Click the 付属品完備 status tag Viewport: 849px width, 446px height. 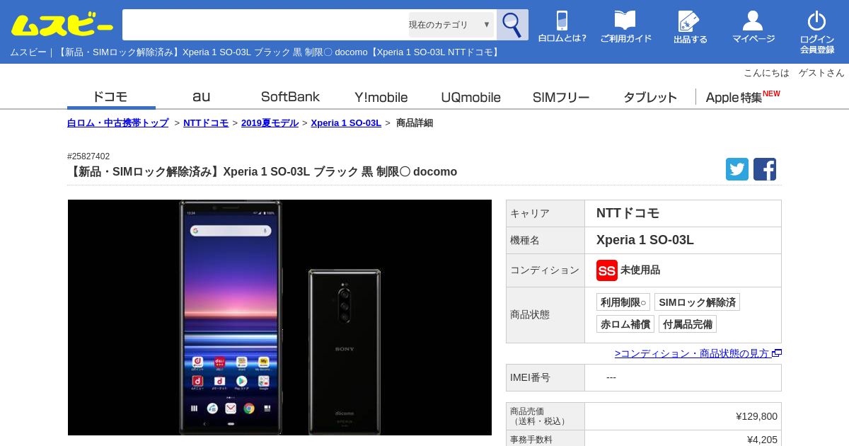(688, 324)
